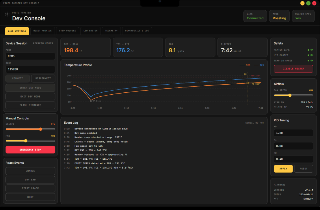Image resolution: width=320 pixels, height=210 pixels.
Task: Switch to the Live Controls tab
Action: [17, 31]
